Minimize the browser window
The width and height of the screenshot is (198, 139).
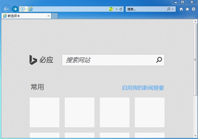coord(176,2)
